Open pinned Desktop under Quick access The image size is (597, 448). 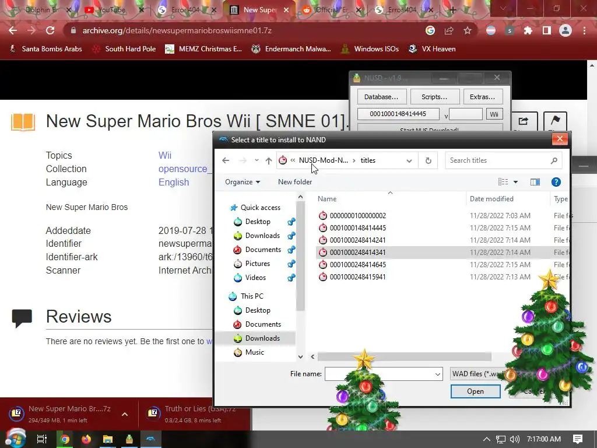[258, 222]
